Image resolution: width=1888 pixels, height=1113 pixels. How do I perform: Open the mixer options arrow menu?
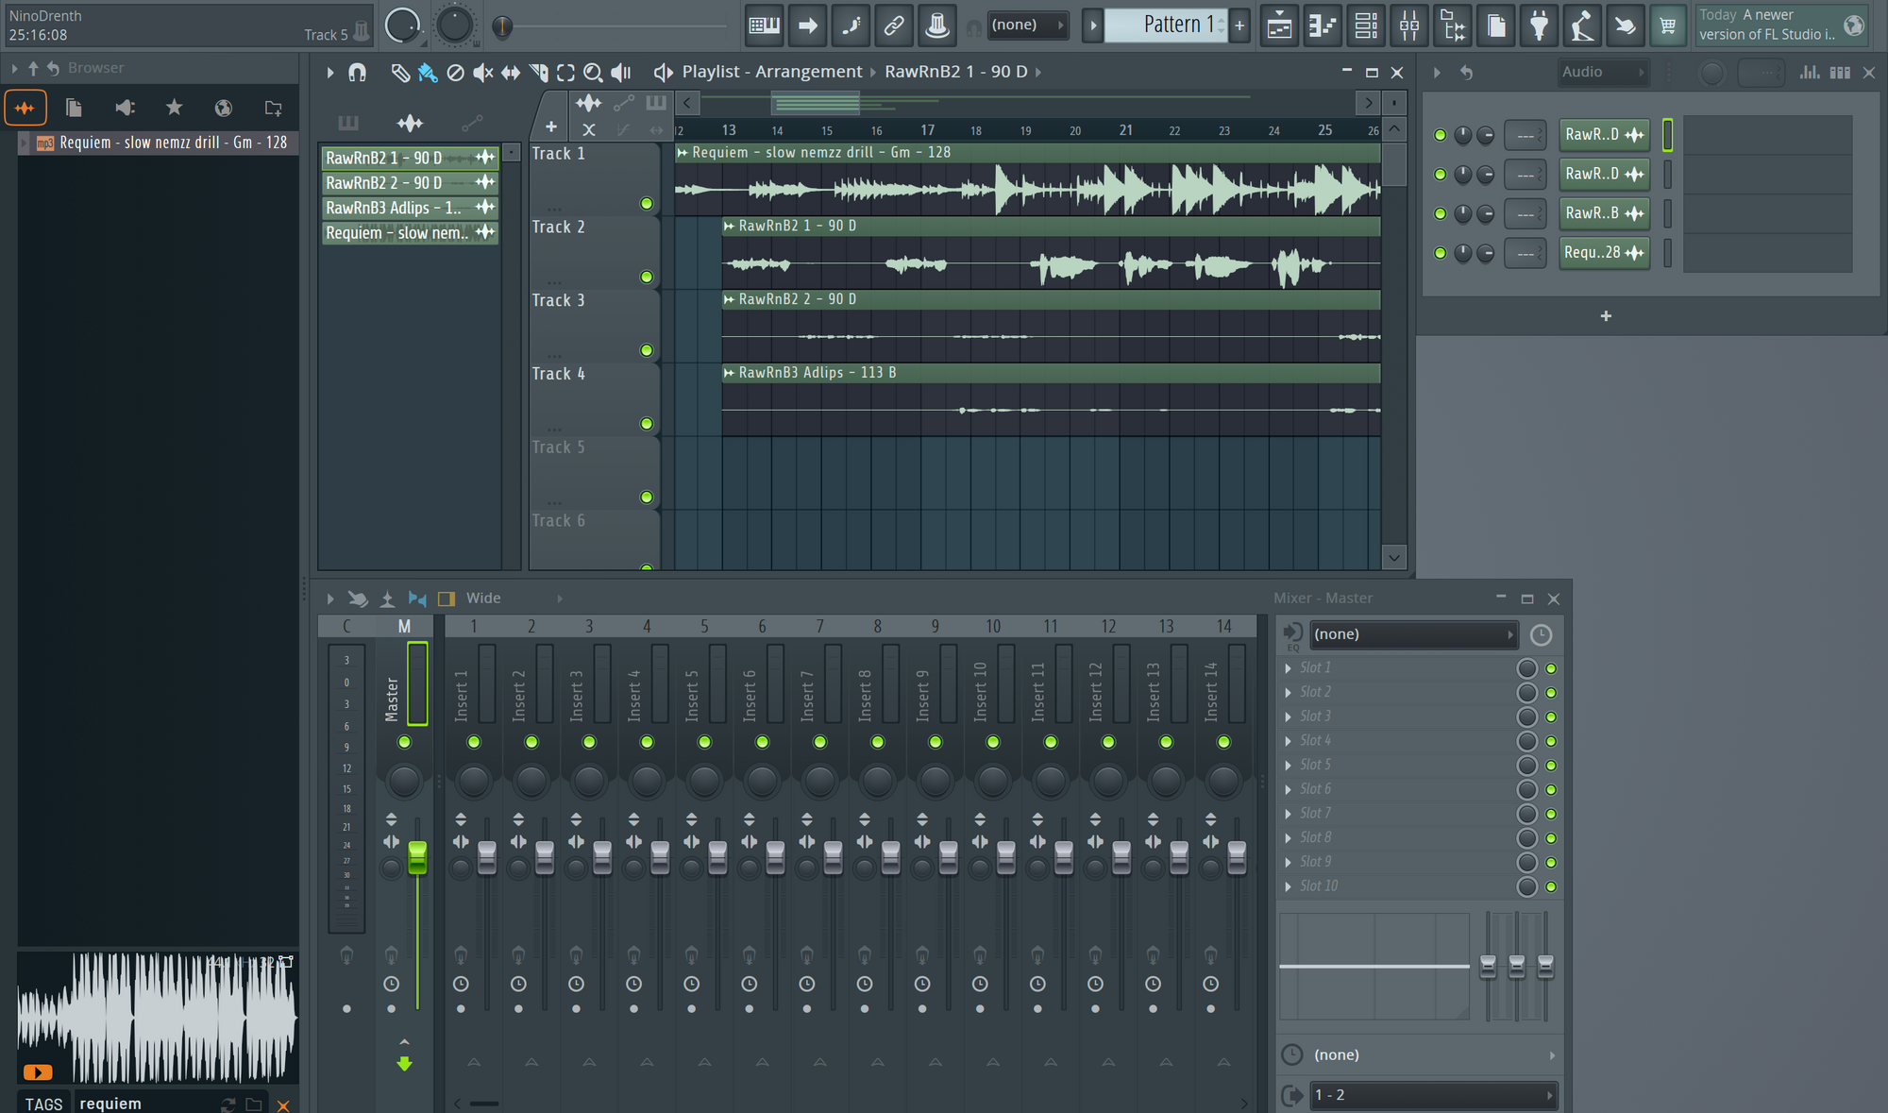330,599
